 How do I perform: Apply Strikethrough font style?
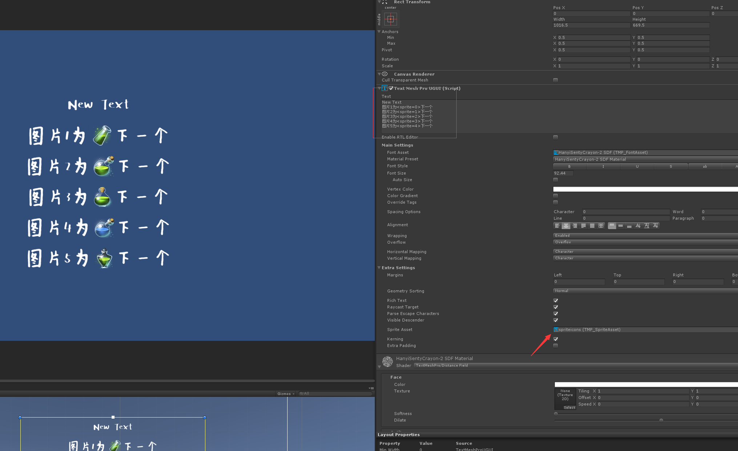pos(671,166)
